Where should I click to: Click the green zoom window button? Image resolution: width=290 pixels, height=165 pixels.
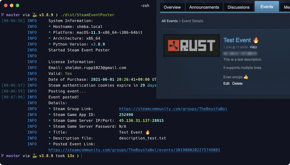pyautogui.click(x=18, y=5)
